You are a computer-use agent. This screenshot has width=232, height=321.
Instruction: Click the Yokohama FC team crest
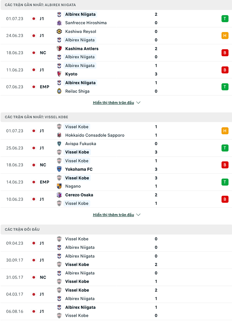59,169
